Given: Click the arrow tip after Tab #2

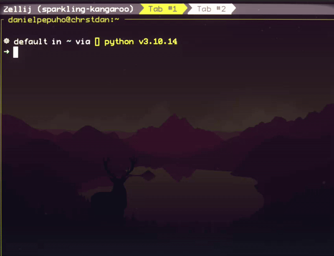Looking at the screenshot, I should (x=234, y=8).
